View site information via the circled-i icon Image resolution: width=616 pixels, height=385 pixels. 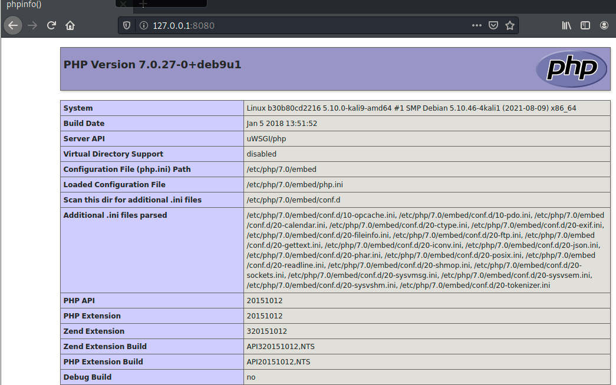click(144, 25)
